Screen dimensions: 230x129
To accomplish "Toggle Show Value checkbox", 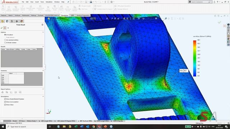I will tap(5, 105).
